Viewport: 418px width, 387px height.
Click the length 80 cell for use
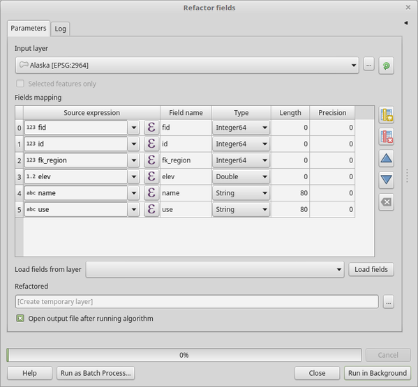(x=290, y=210)
